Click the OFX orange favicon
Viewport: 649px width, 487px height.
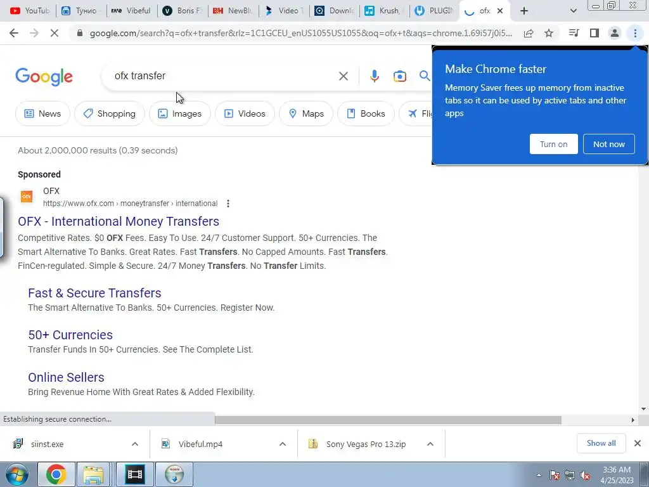[27, 197]
